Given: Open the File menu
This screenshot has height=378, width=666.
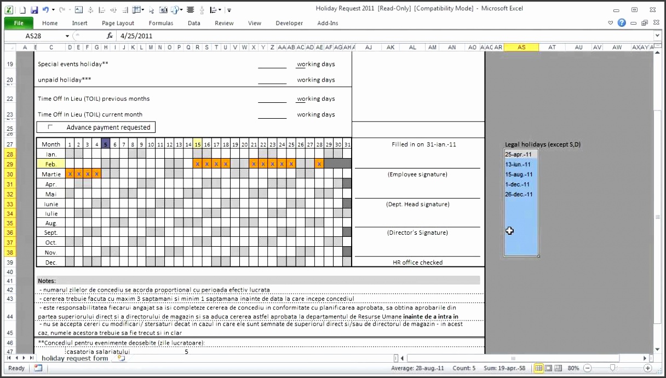Looking at the screenshot, I should (x=19, y=23).
